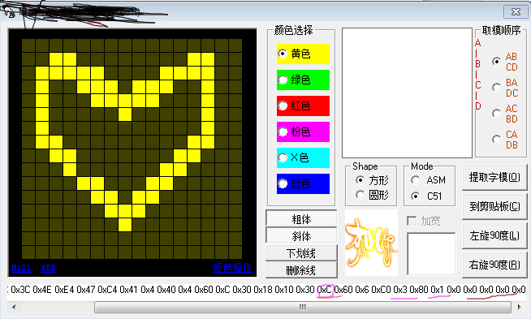Choose the CA DB sampling order
The height and width of the screenshot is (319, 531).
505,140
